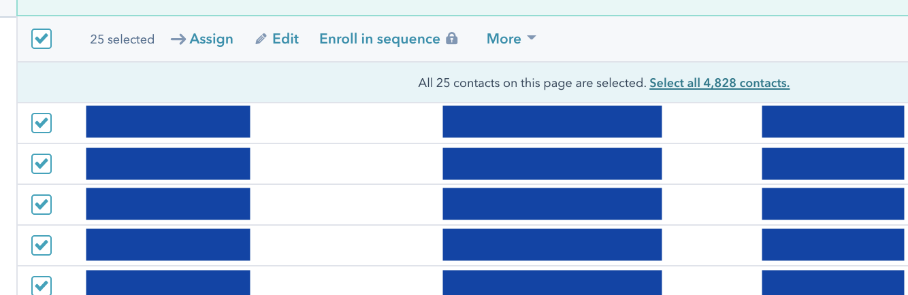The height and width of the screenshot is (295, 908).
Task: Choose the Assign bulk action
Action: pyautogui.click(x=211, y=39)
